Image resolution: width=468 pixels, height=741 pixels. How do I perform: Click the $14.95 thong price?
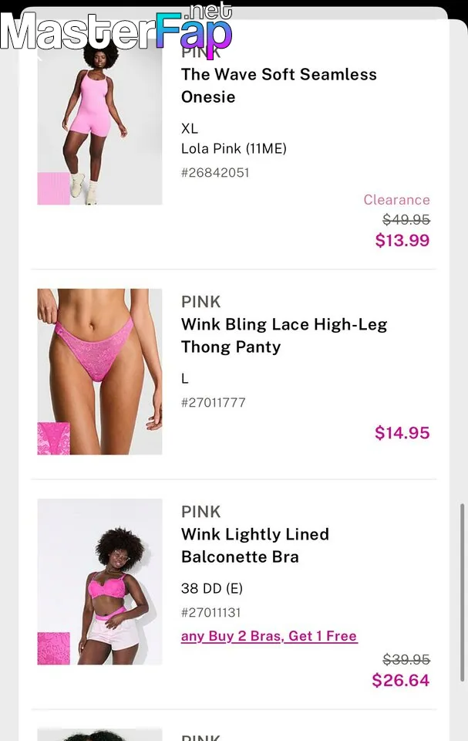point(402,433)
